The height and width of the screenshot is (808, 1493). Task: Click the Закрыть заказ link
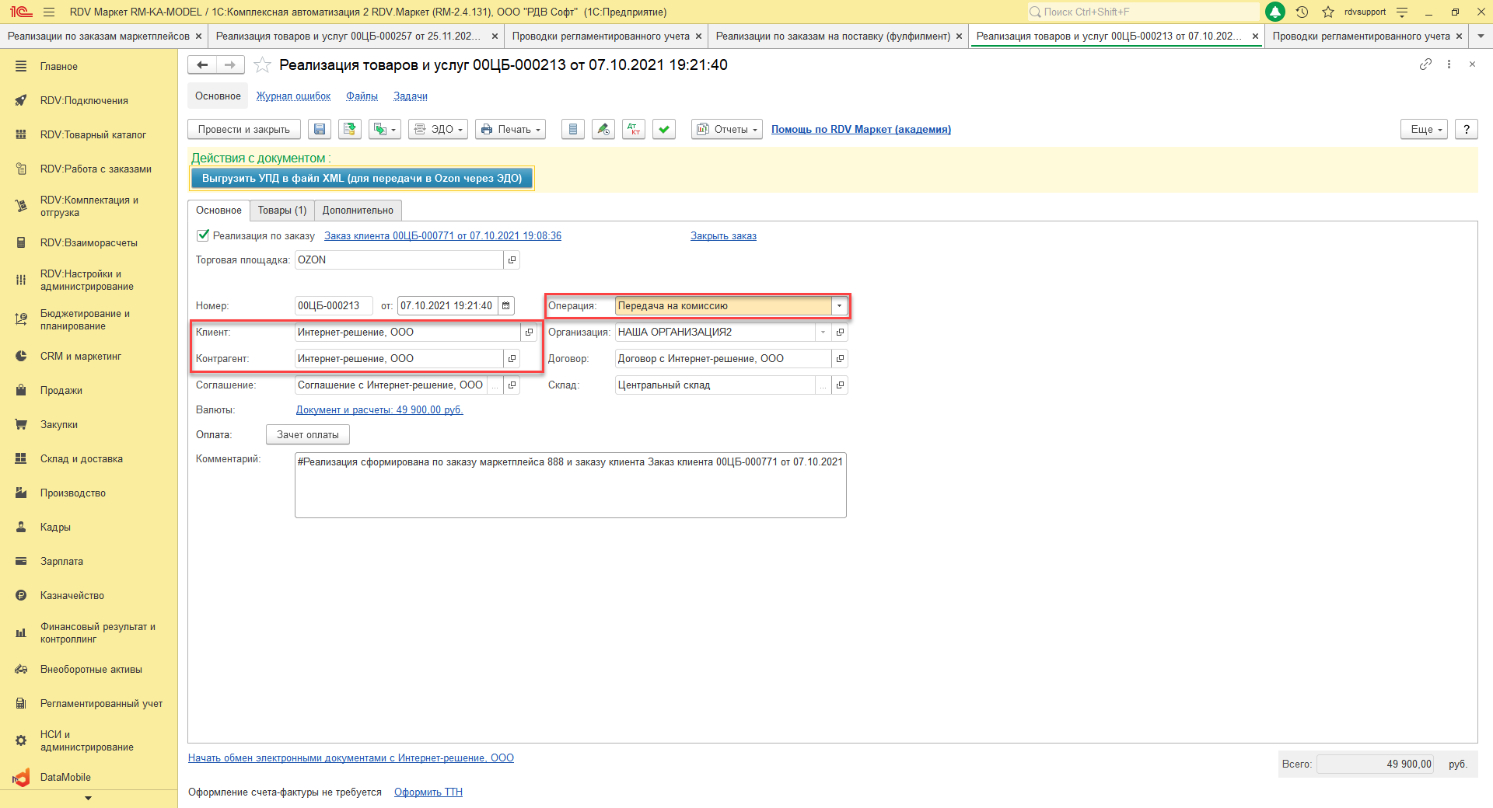(x=723, y=236)
